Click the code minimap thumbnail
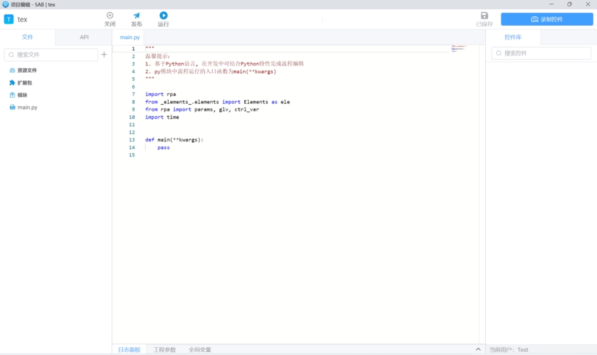 tap(459, 48)
